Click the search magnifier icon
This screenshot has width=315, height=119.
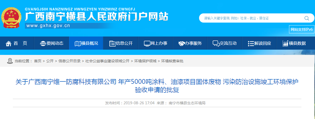(307, 18)
